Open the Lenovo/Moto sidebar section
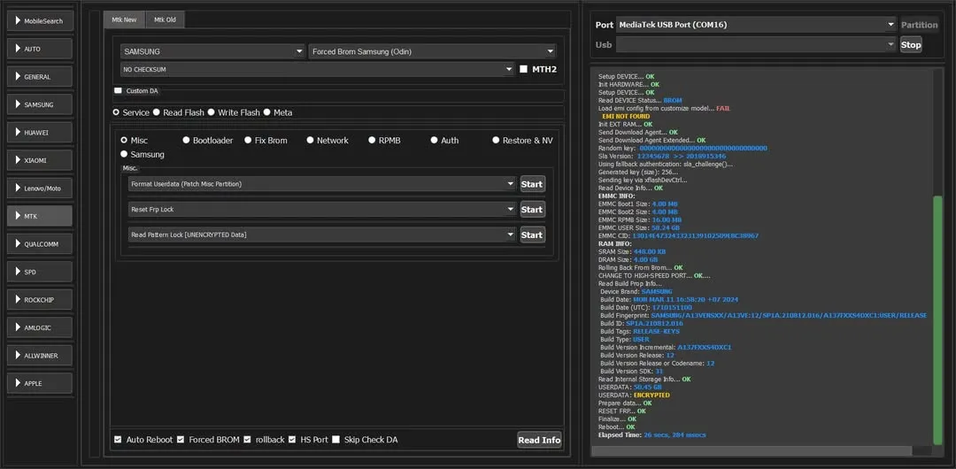 (x=40, y=188)
